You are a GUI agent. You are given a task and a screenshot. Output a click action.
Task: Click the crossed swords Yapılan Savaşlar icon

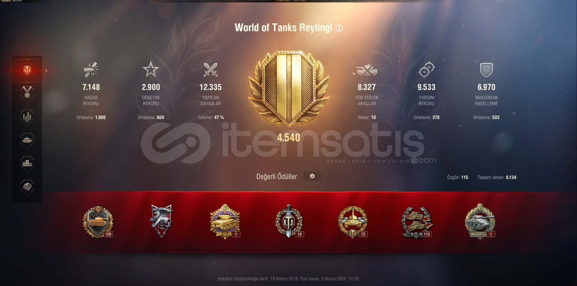point(211,70)
